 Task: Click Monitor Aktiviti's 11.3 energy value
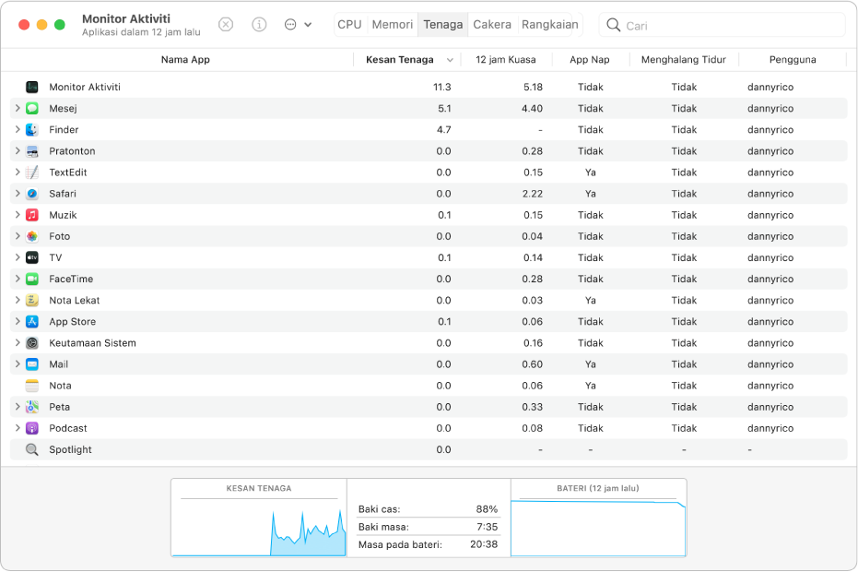point(442,87)
